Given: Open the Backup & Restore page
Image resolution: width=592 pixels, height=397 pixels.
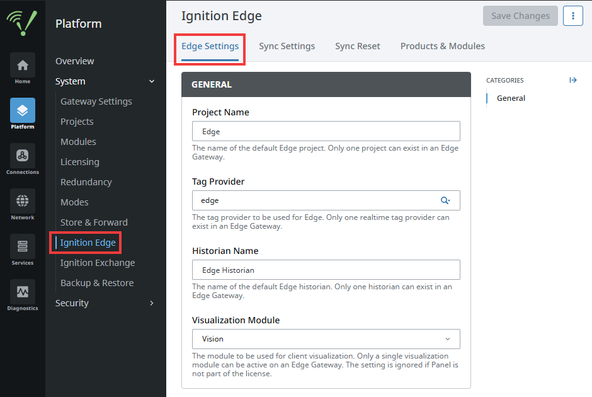Looking at the screenshot, I should 97,283.
